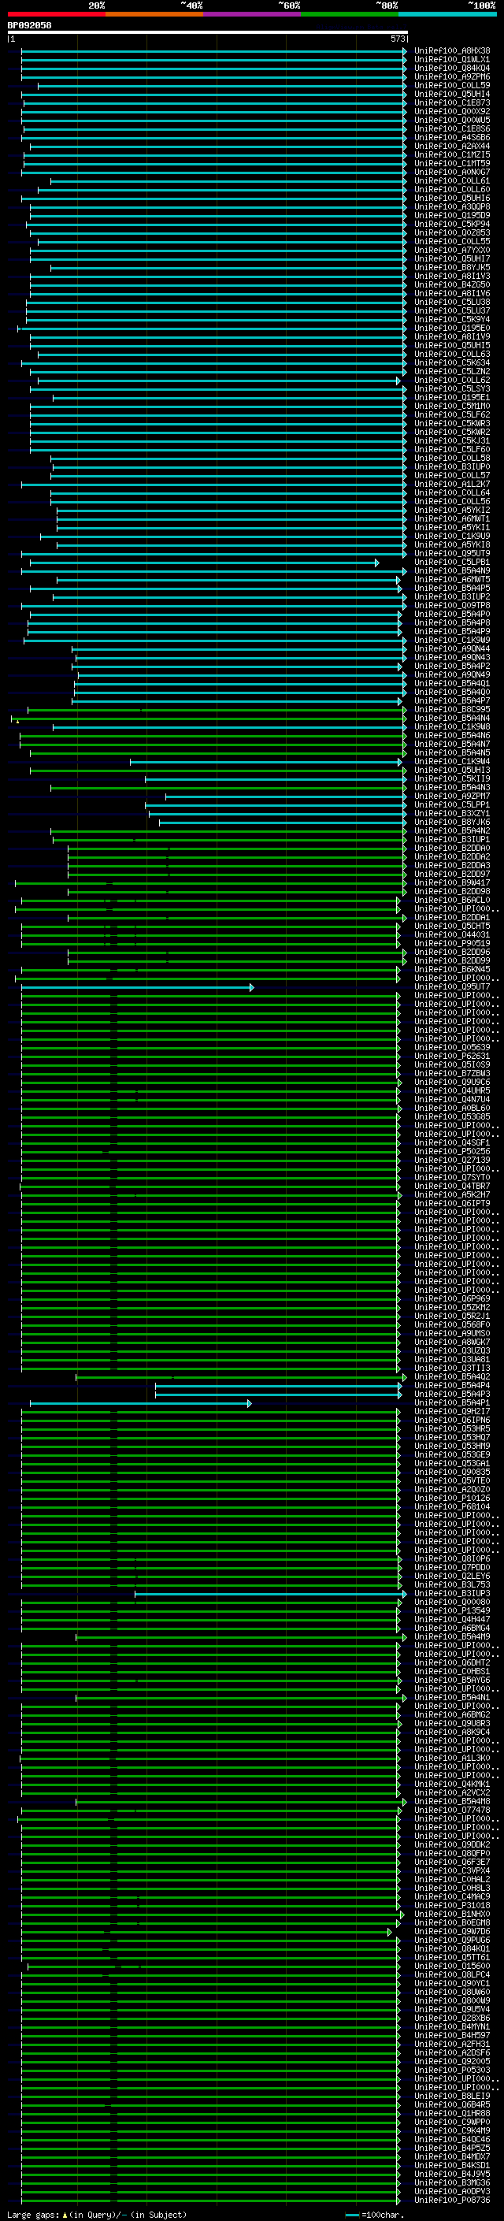Select hit UniRef100_C1E873
This screenshot has width=504, height=2221.
[451, 102]
